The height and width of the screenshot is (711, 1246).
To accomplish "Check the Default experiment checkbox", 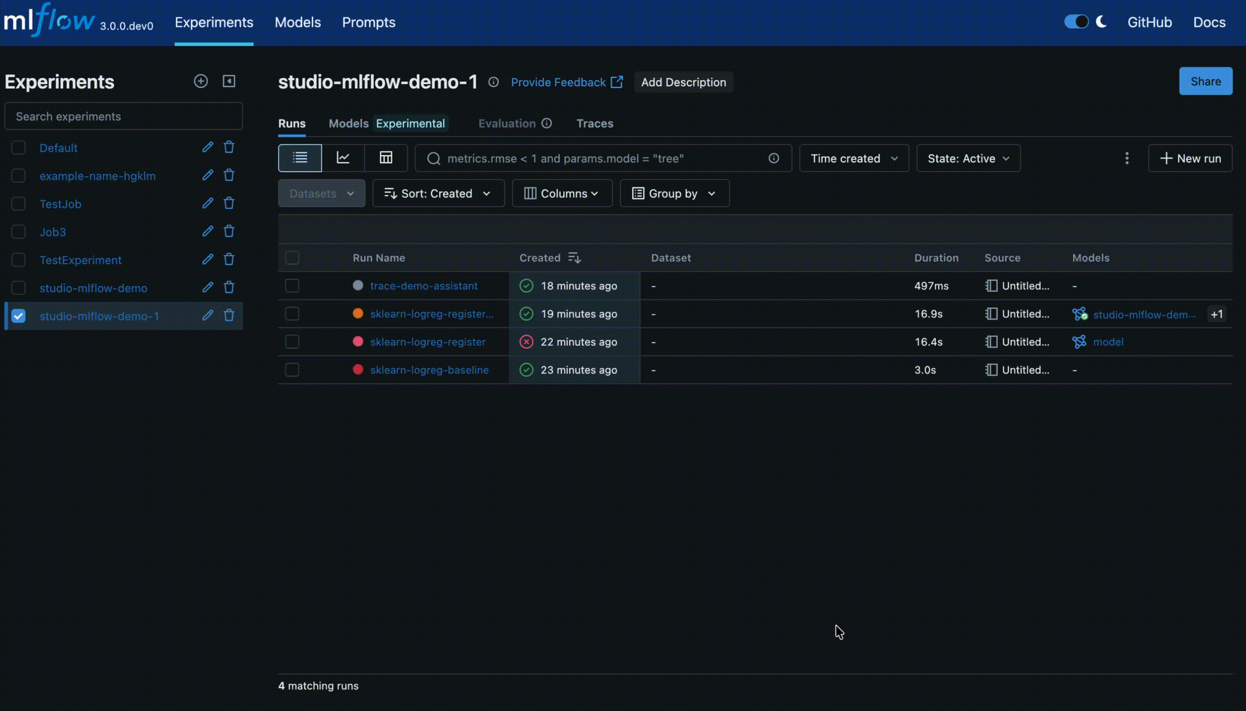I will pos(18,147).
